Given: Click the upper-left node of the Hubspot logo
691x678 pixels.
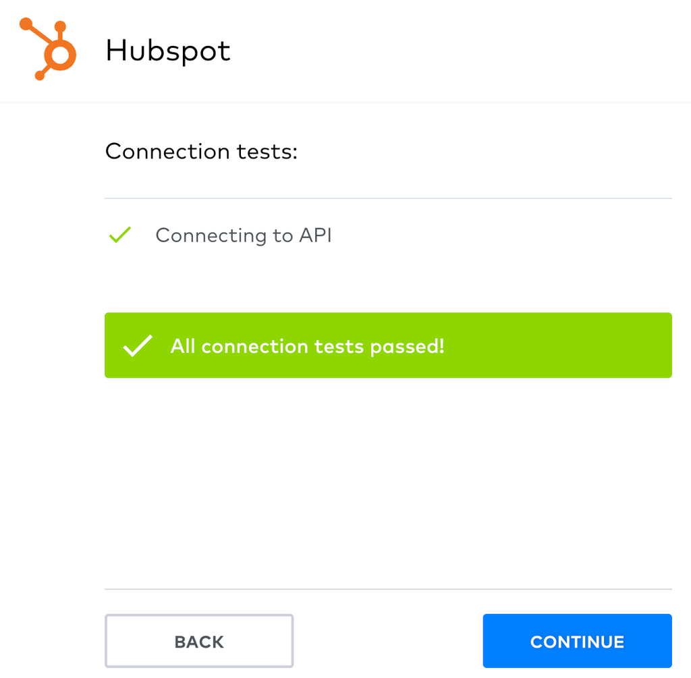Looking at the screenshot, I should [26, 24].
